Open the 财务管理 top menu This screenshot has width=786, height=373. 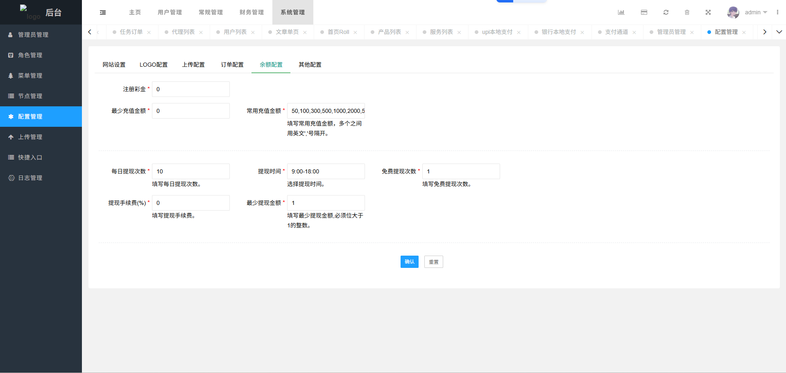tap(251, 12)
